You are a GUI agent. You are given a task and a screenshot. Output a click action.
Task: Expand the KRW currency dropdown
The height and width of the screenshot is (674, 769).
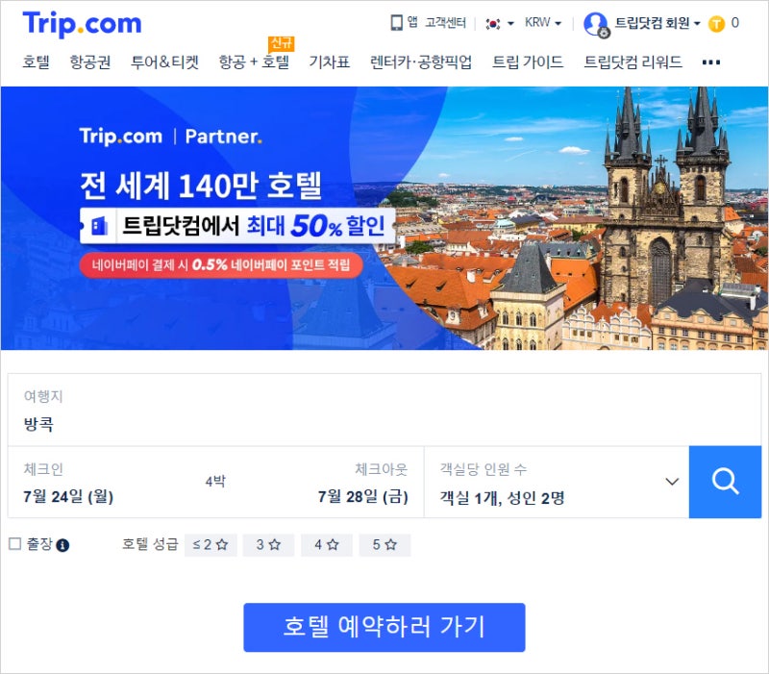[x=543, y=22]
